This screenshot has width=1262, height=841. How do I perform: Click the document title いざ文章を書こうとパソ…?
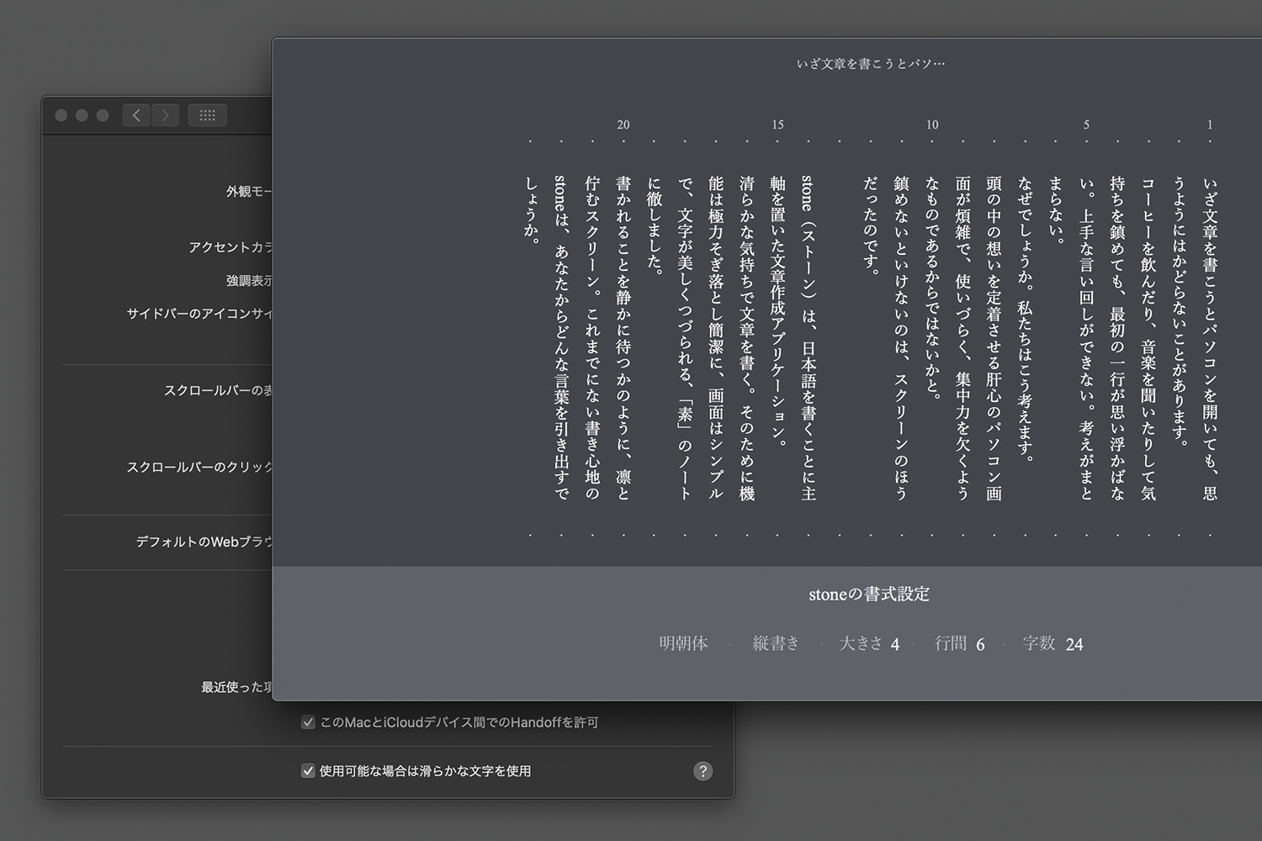pos(870,64)
